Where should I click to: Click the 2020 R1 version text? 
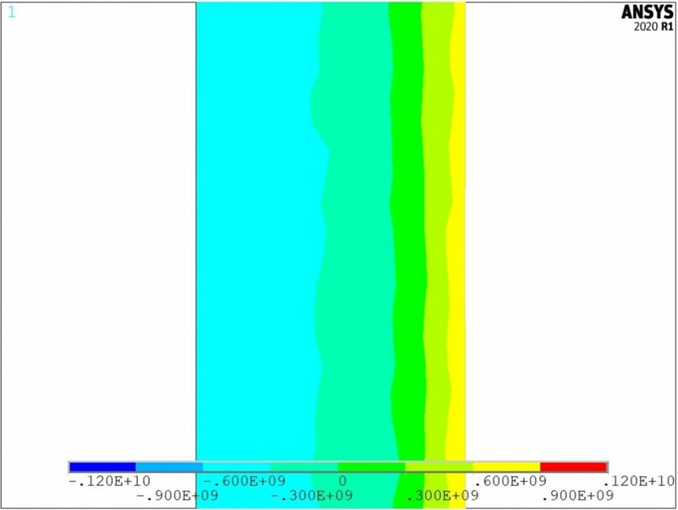pyautogui.click(x=655, y=26)
